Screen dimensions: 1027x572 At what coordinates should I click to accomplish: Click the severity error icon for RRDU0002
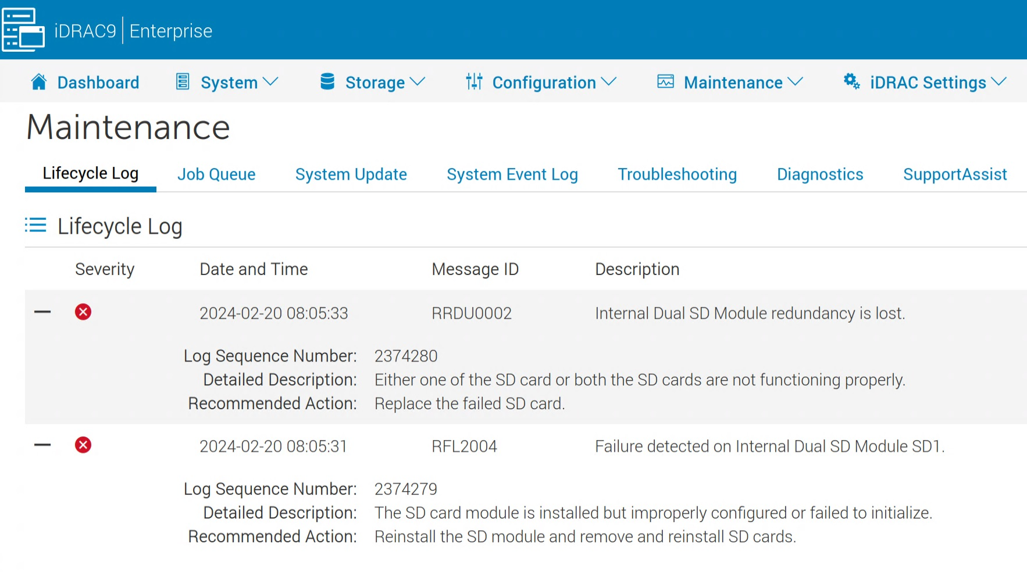point(83,312)
